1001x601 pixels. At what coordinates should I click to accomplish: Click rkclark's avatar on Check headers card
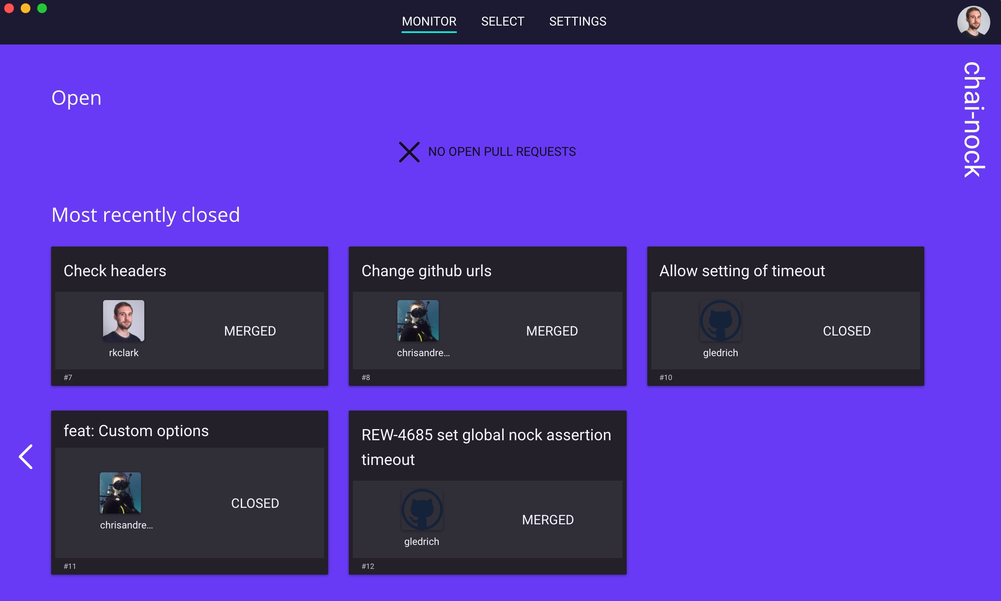coord(124,321)
